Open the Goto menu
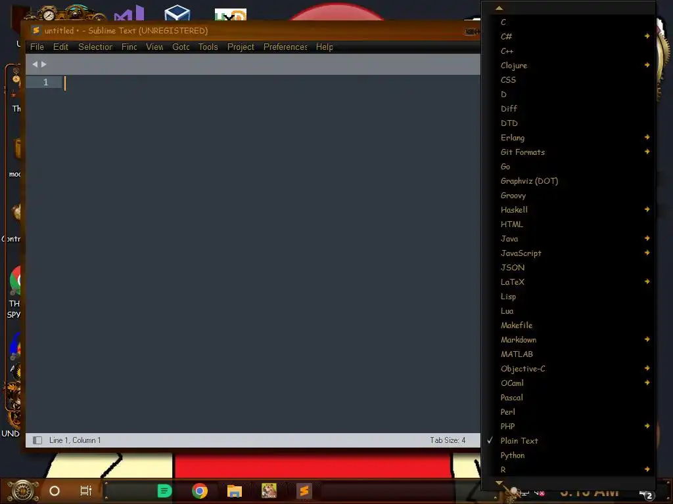 coord(181,47)
